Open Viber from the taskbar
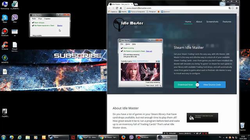 131,137
